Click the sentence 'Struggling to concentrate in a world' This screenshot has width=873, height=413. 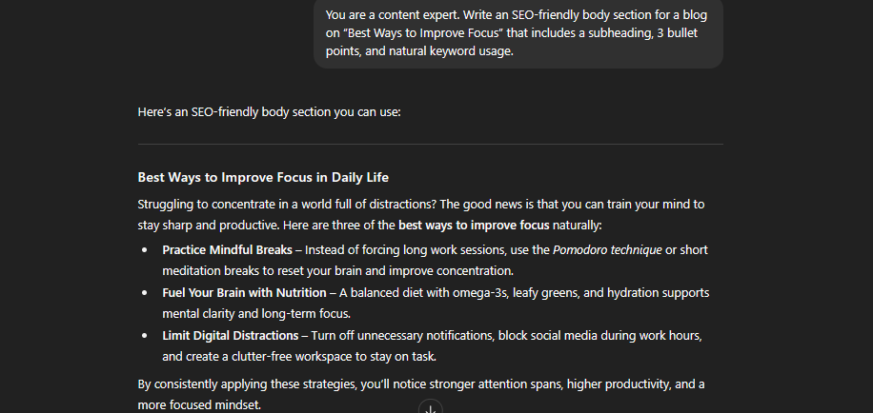(x=287, y=205)
